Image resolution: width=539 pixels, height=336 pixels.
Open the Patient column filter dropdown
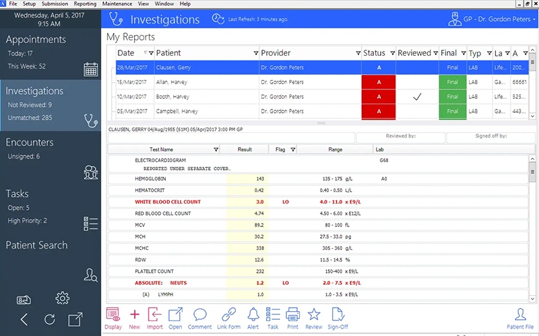point(255,53)
